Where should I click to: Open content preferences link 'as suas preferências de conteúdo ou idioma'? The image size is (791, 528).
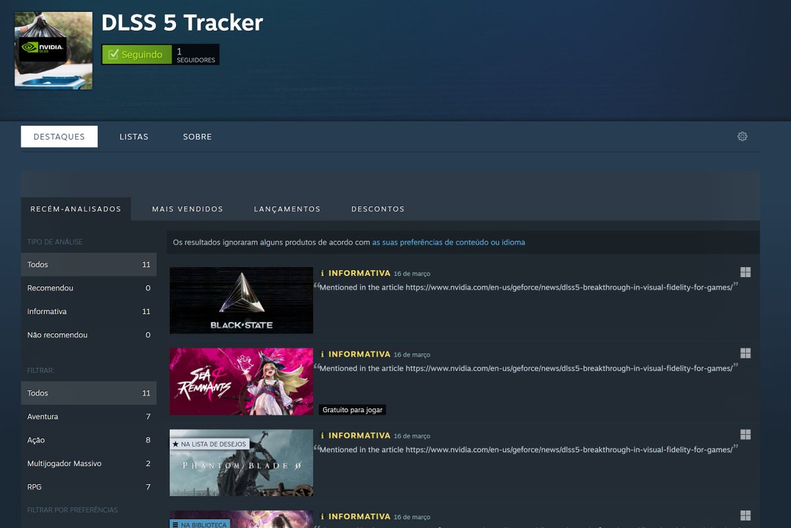pos(449,242)
